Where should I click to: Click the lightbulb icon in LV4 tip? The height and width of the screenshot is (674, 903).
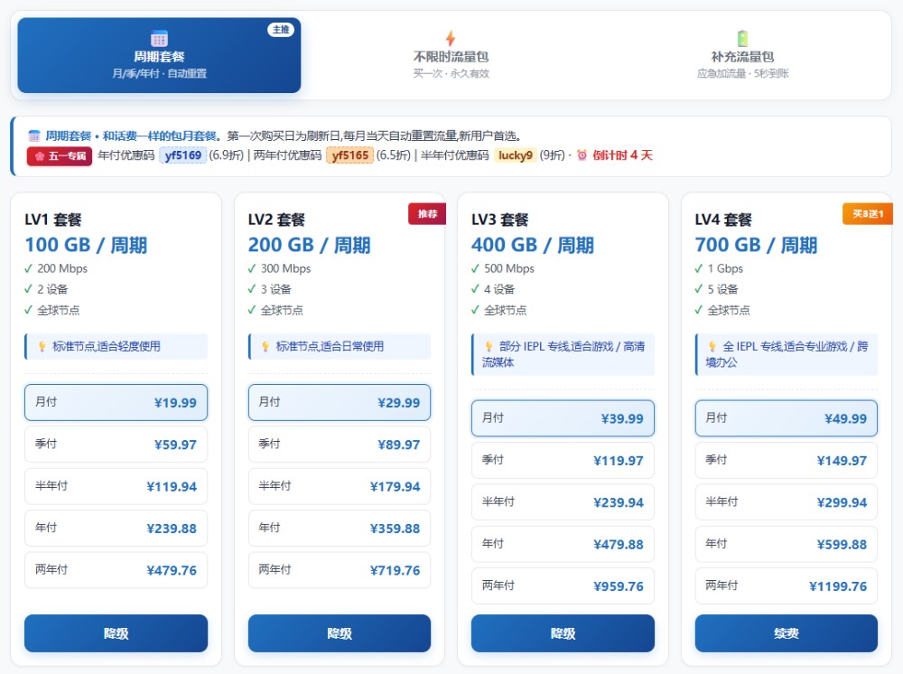click(x=712, y=346)
